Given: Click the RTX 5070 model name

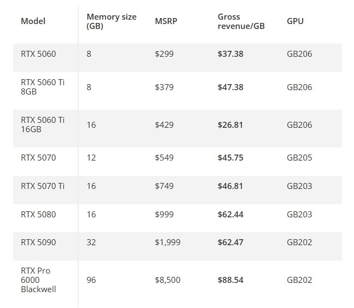Looking at the screenshot, I should (38, 158).
